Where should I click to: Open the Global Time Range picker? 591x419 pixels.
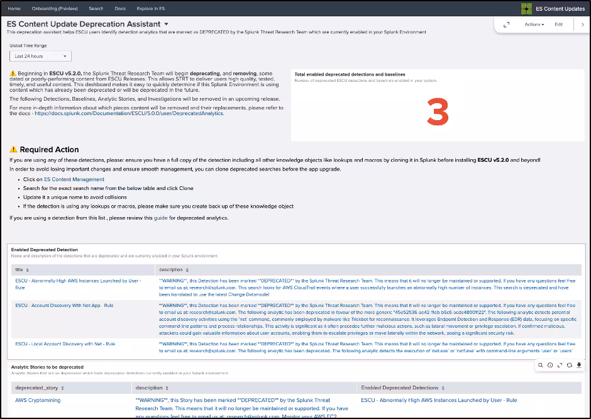tap(35, 56)
